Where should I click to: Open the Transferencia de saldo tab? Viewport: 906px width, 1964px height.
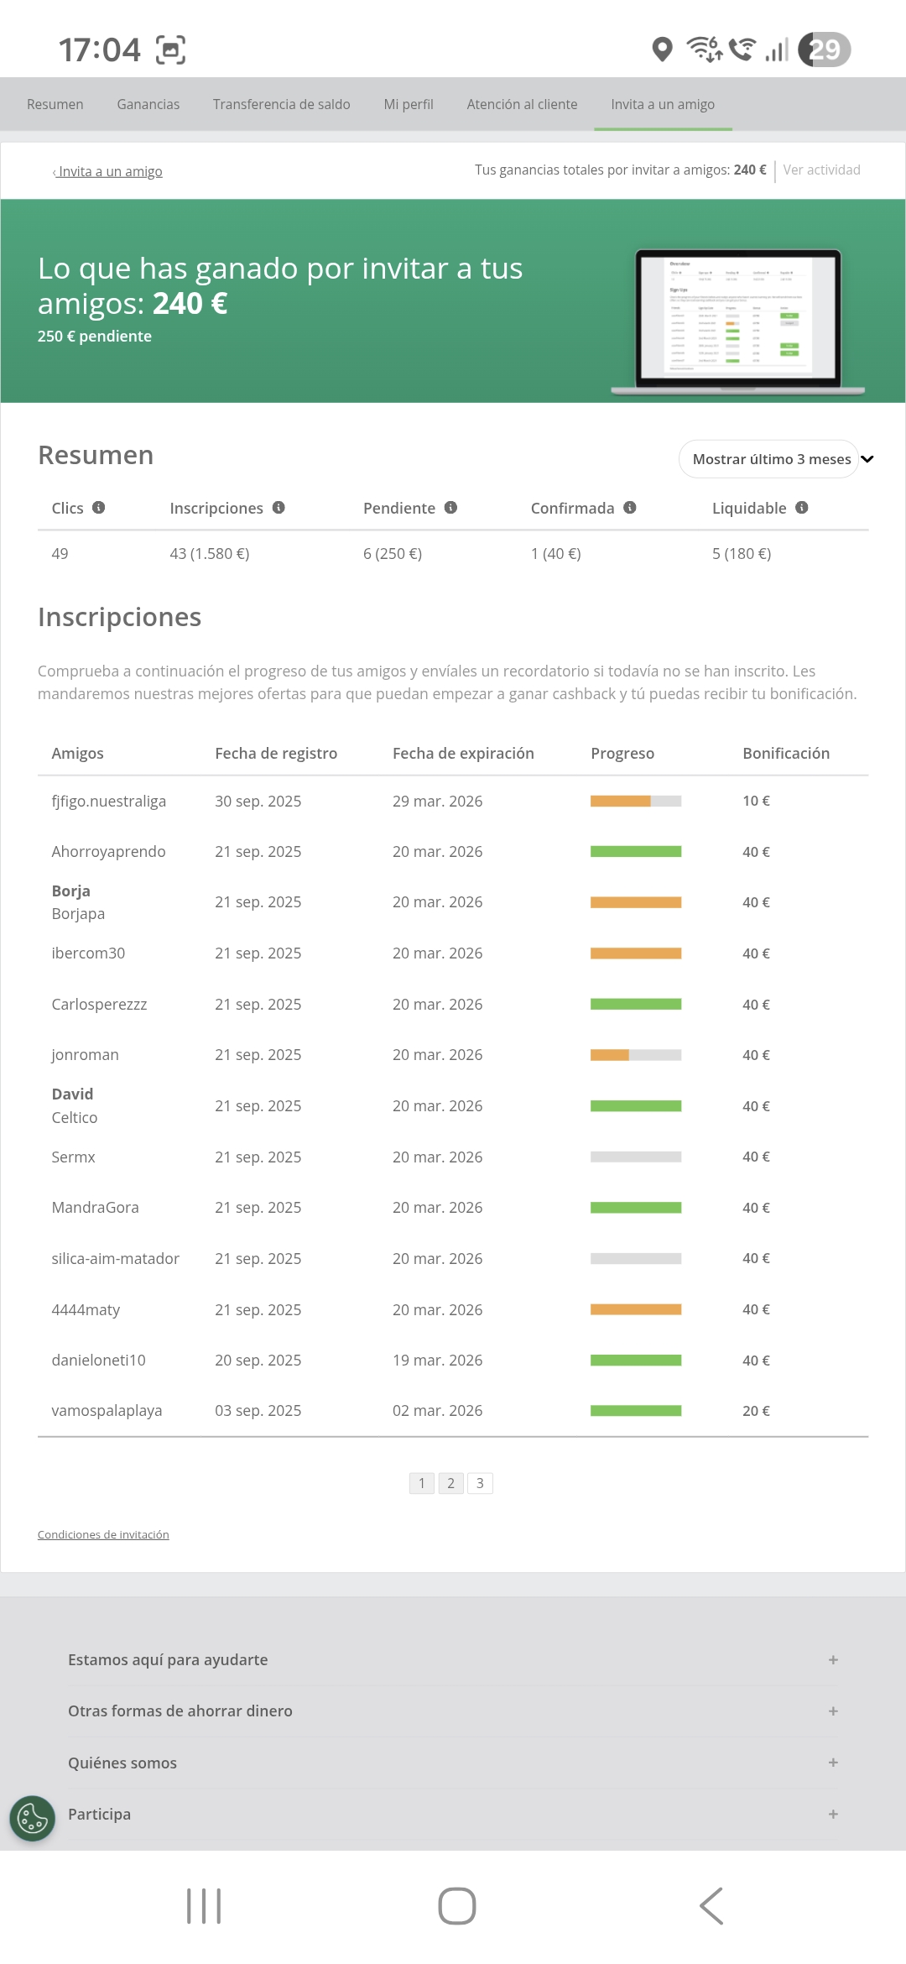click(281, 104)
